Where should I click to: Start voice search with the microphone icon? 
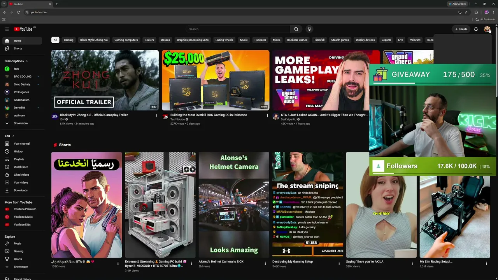tap(309, 29)
